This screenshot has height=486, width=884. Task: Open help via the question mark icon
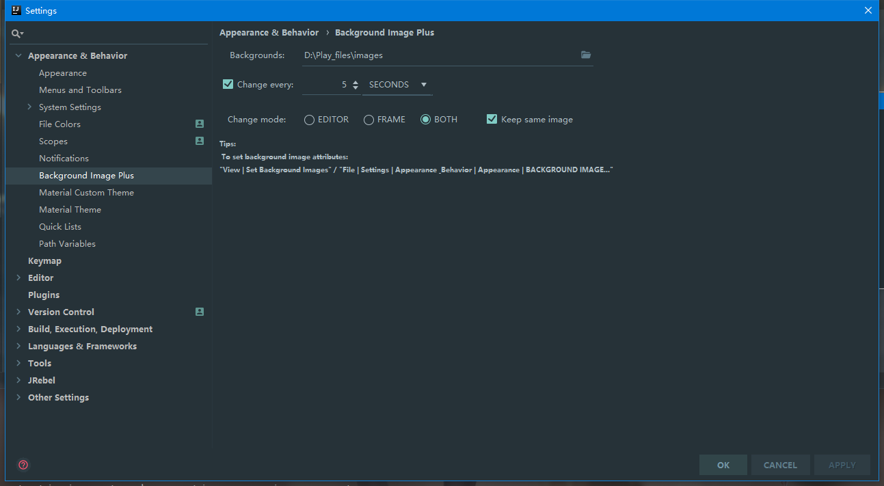(x=23, y=465)
